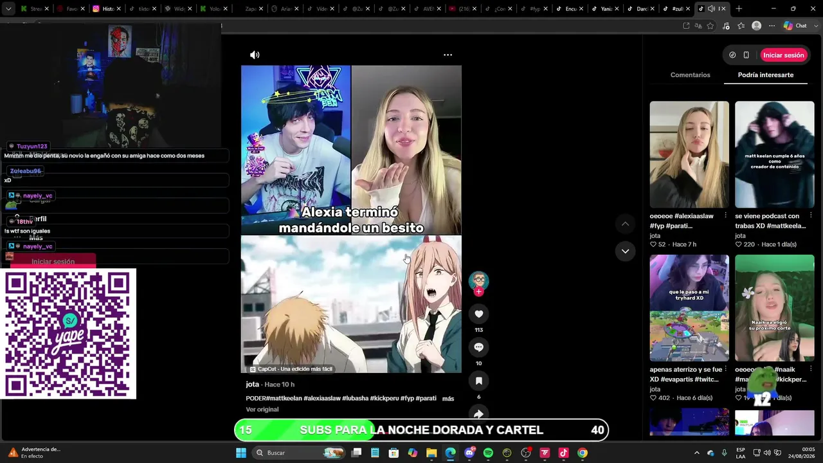Expand the caption with 'más'
This screenshot has height=463, width=823.
[448, 399]
